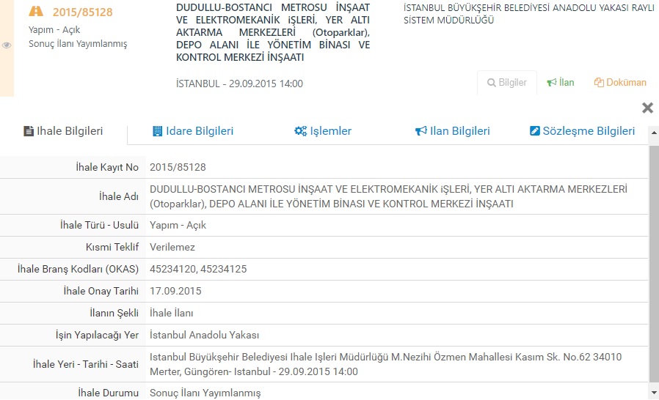Click the scroll-down arrow of the details panel
659x400 pixels.
(x=653, y=393)
